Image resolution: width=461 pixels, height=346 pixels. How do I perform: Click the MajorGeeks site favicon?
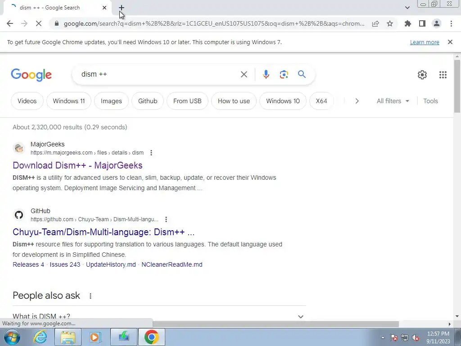pyautogui.click(x=19, y=148)
